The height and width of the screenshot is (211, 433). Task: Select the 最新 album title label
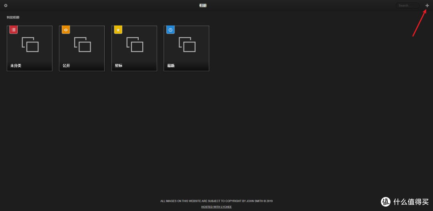(x=171, y=66)
